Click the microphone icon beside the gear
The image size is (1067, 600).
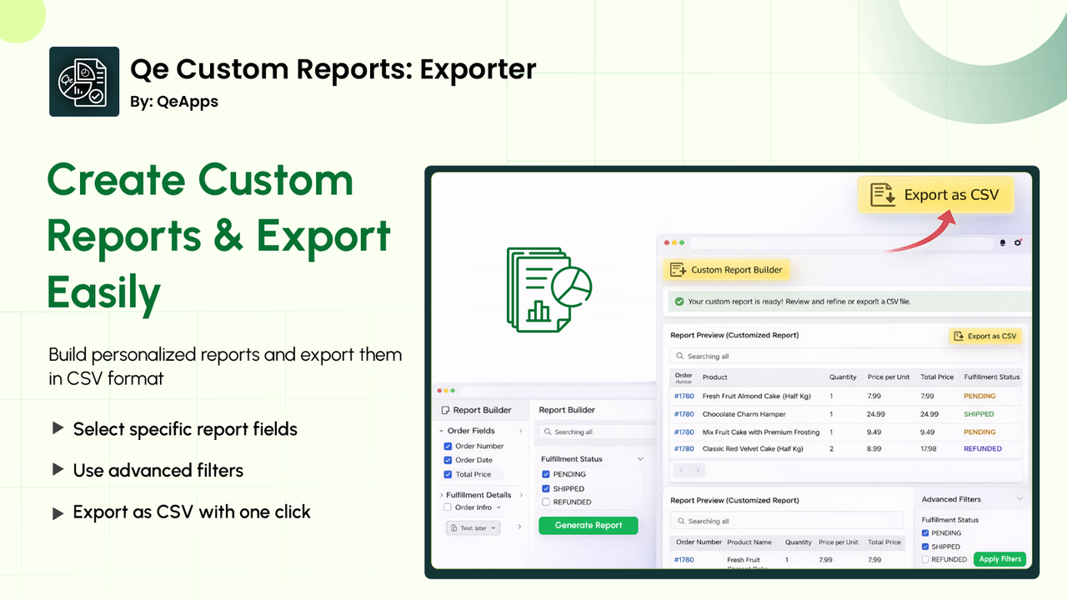(1003, 243)
